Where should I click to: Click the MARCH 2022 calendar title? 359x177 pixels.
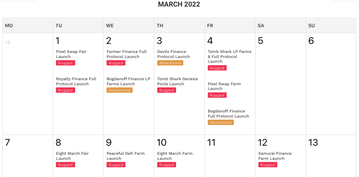pyautogui.click(x=179, y=4)
